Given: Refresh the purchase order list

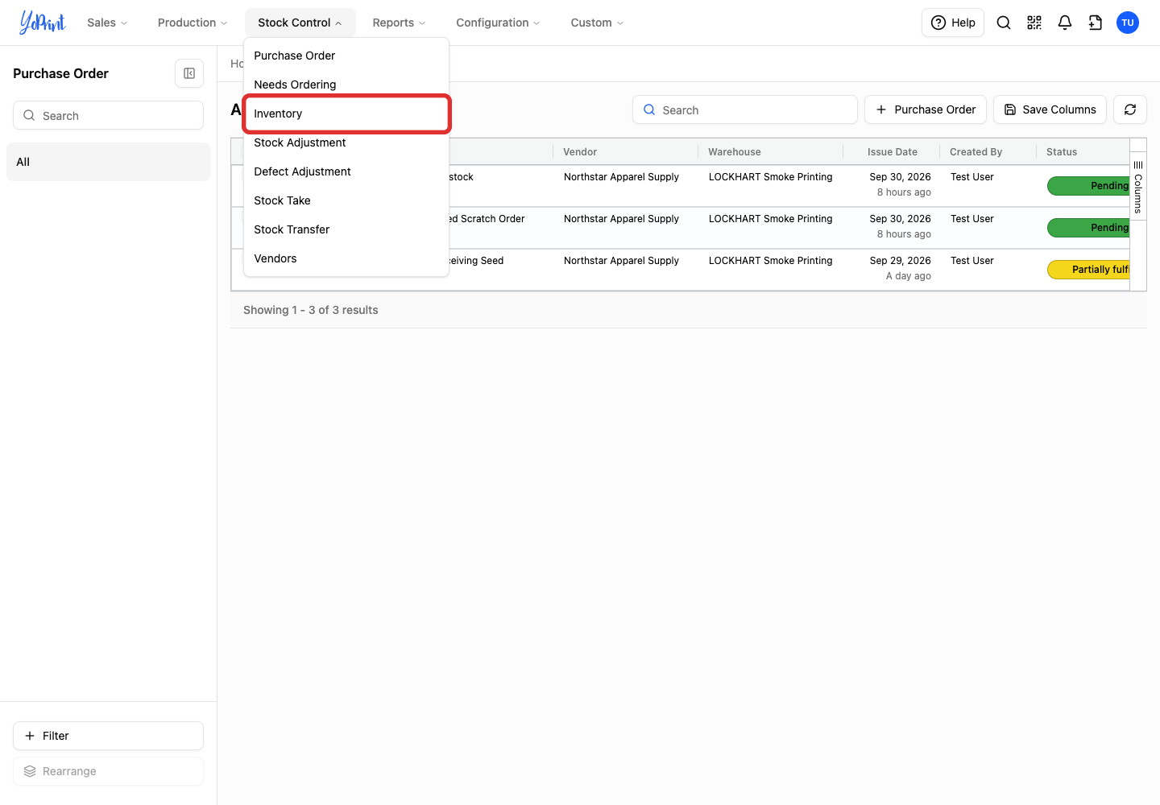Looking at the screenshot, I should 1130,109.
